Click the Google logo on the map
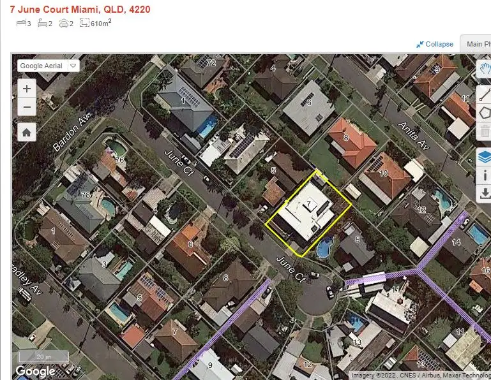This screenshot has height=380, width=491. (35, 371)
